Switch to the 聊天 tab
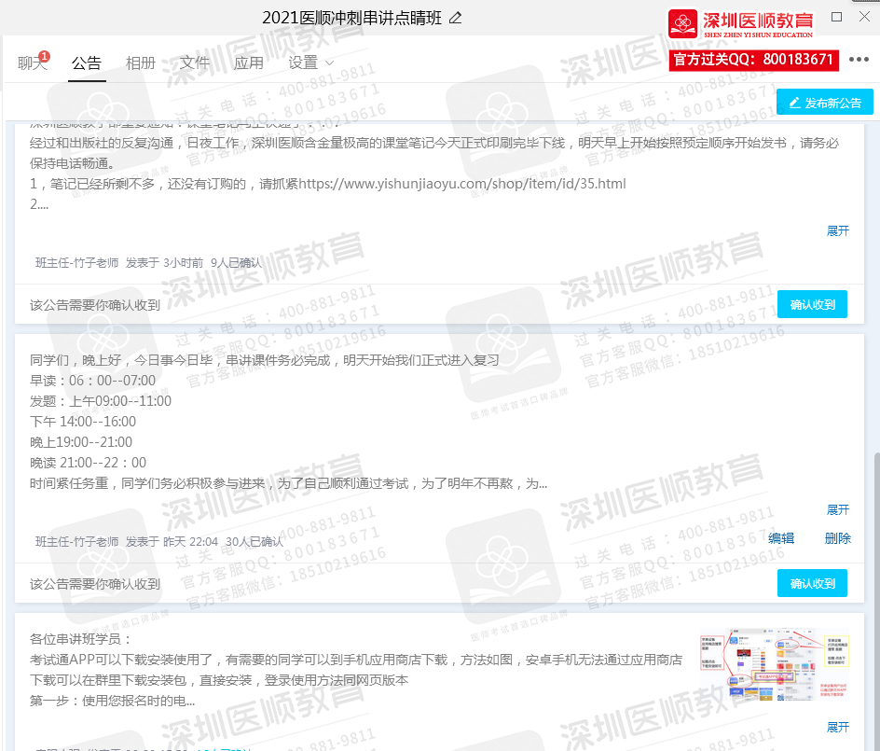Viewport: 880px width, 751px height. (32, 63)
